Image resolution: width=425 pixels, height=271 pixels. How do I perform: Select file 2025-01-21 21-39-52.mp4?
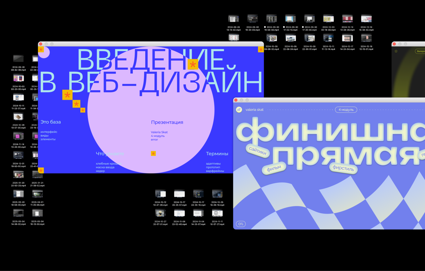coord(37,179)
